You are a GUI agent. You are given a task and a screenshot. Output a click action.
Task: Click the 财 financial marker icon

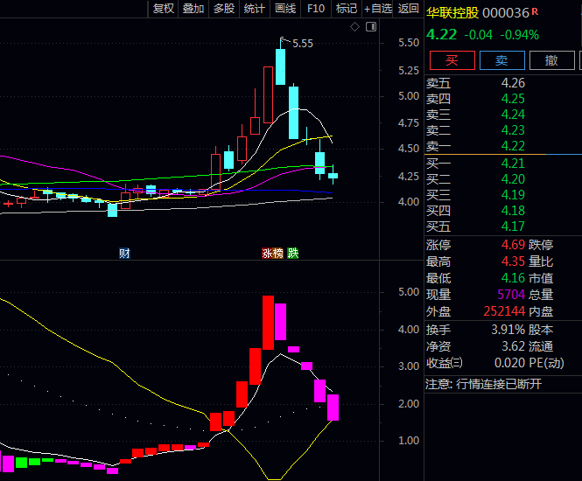pyautogui.click(x=124, y=254)
